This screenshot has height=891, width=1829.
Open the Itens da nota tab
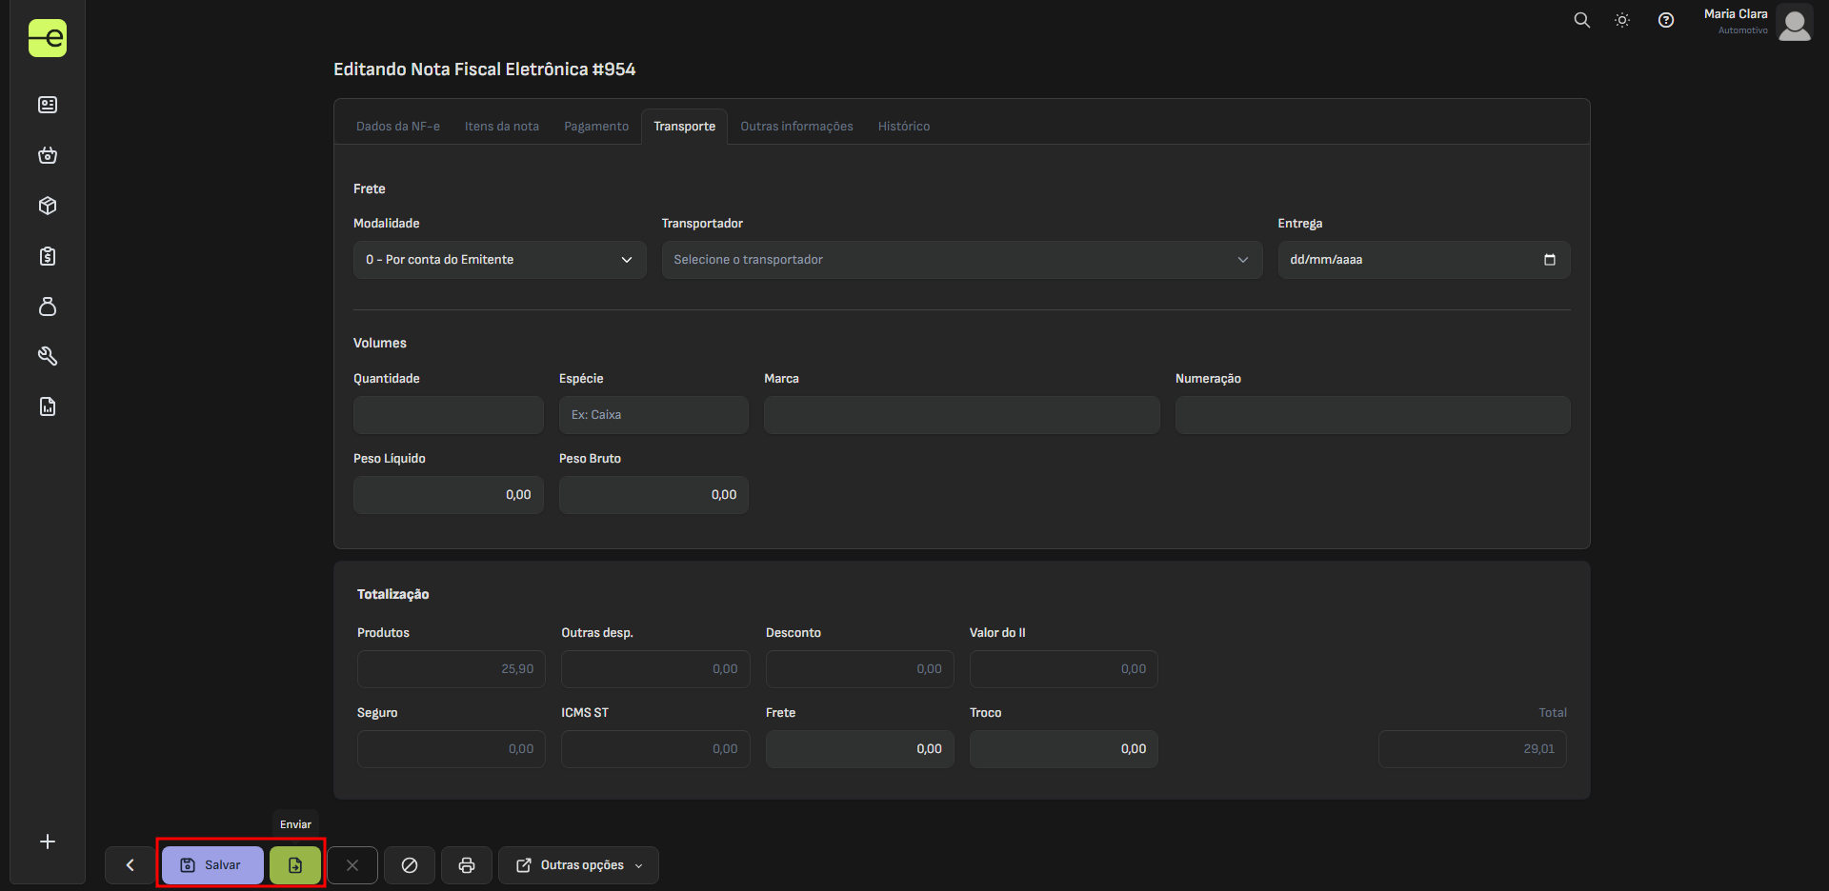click(x=501, y=127)
